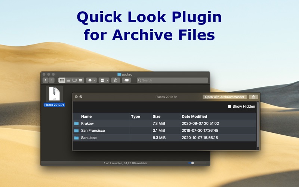The image size is (299, 187).
Task: Focus the Finder Search field
Action: pyautogui.click(x=172, y=80)
